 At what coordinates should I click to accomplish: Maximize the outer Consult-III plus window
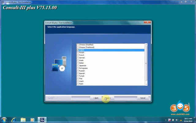[x=186, y=2]
